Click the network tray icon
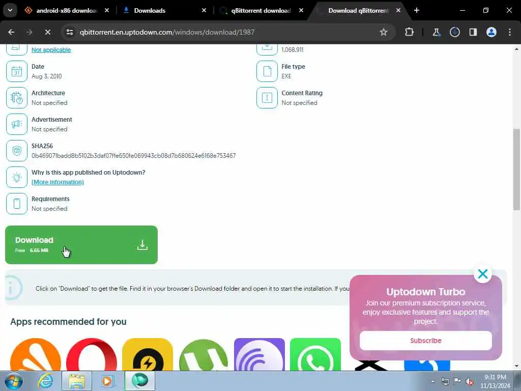 click(445, 381)
